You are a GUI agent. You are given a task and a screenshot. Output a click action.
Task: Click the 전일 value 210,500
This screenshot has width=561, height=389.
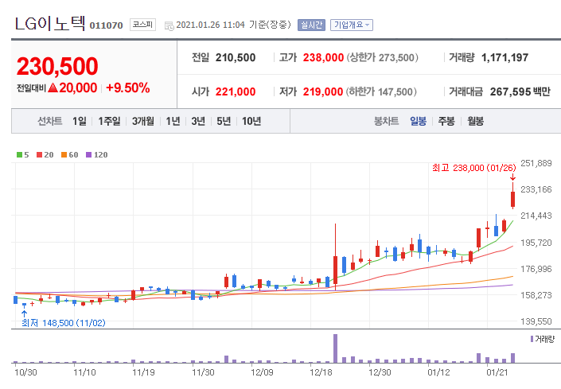236,57
